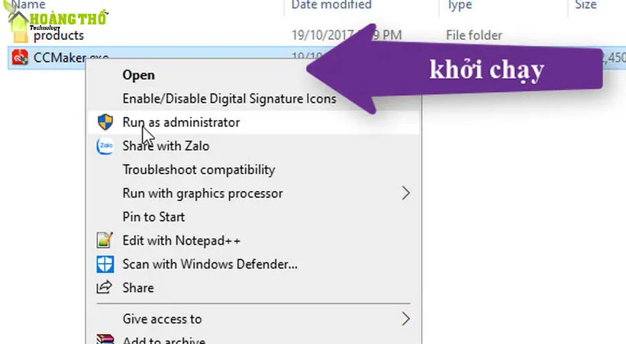Click the CCMaker application icon
This screenshot has width=626, height=344.
20,57
